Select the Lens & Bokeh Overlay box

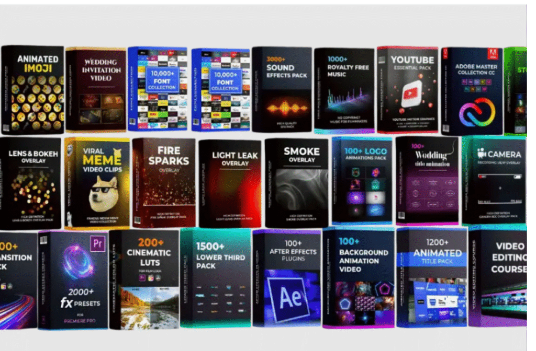click(x=30, y=183)
